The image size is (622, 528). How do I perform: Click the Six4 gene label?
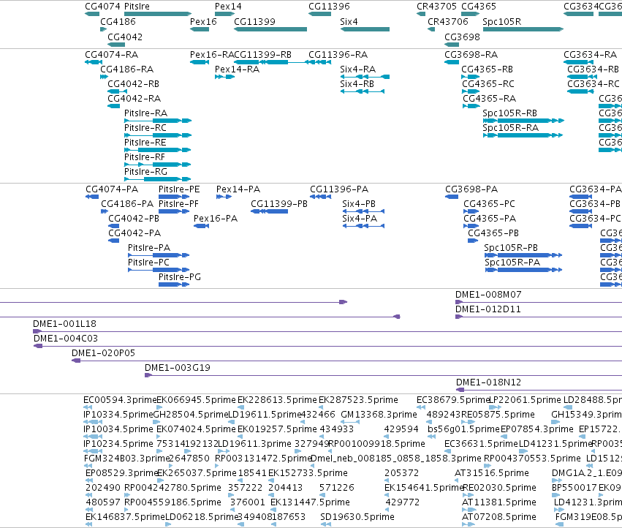[349, 21]
